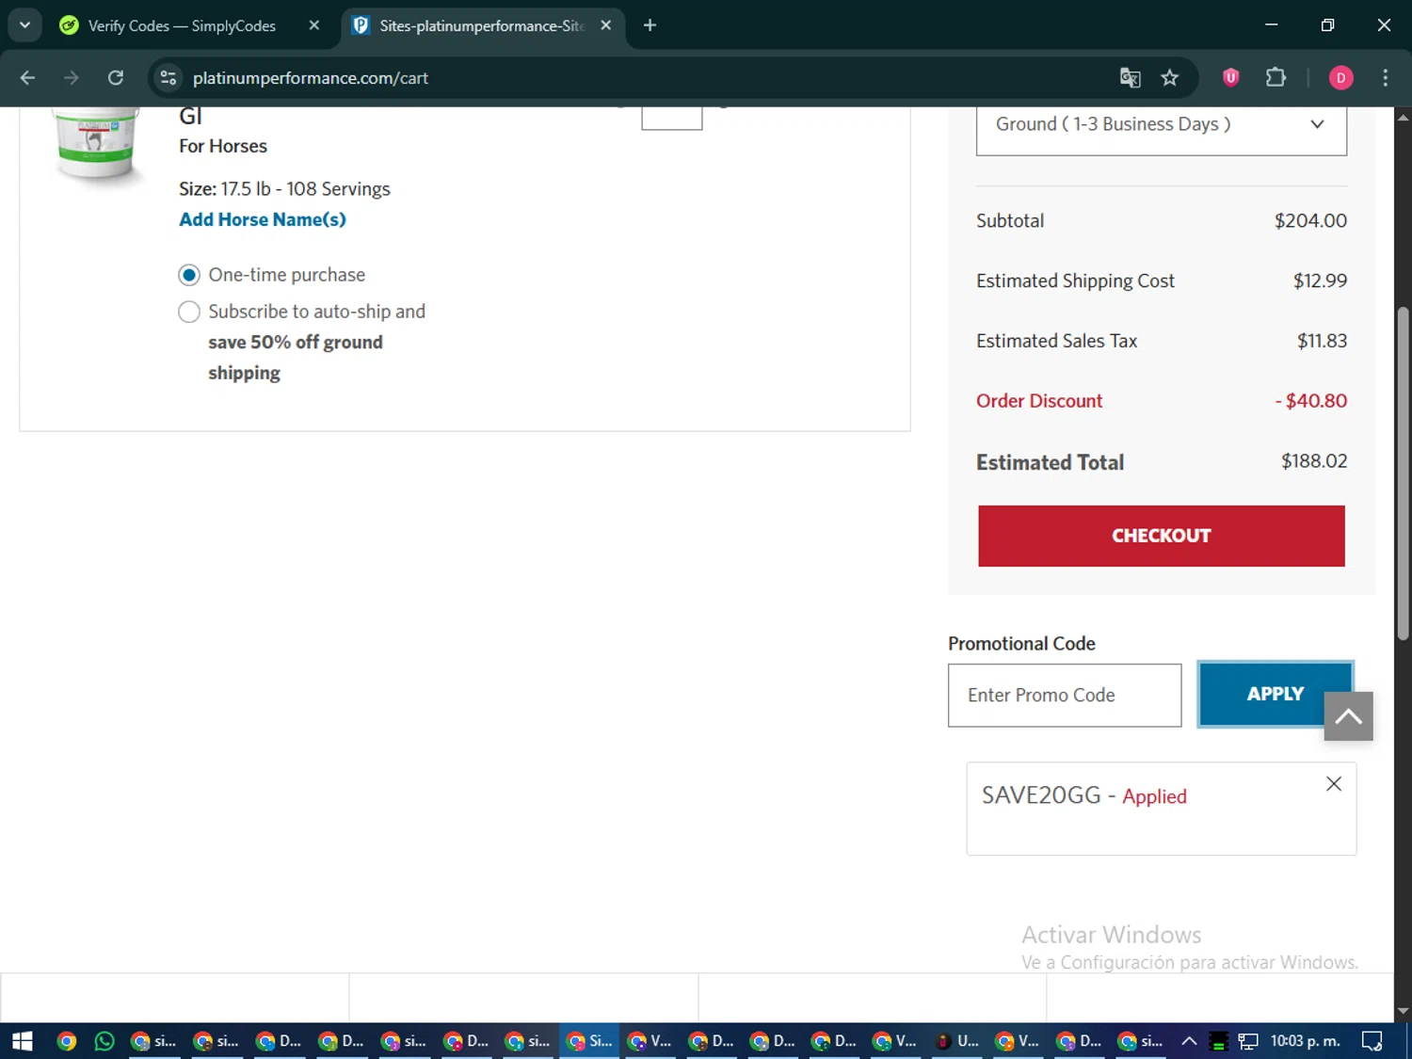
Task: Select Subscribe to auto-ship option
Action: [189, 312]
